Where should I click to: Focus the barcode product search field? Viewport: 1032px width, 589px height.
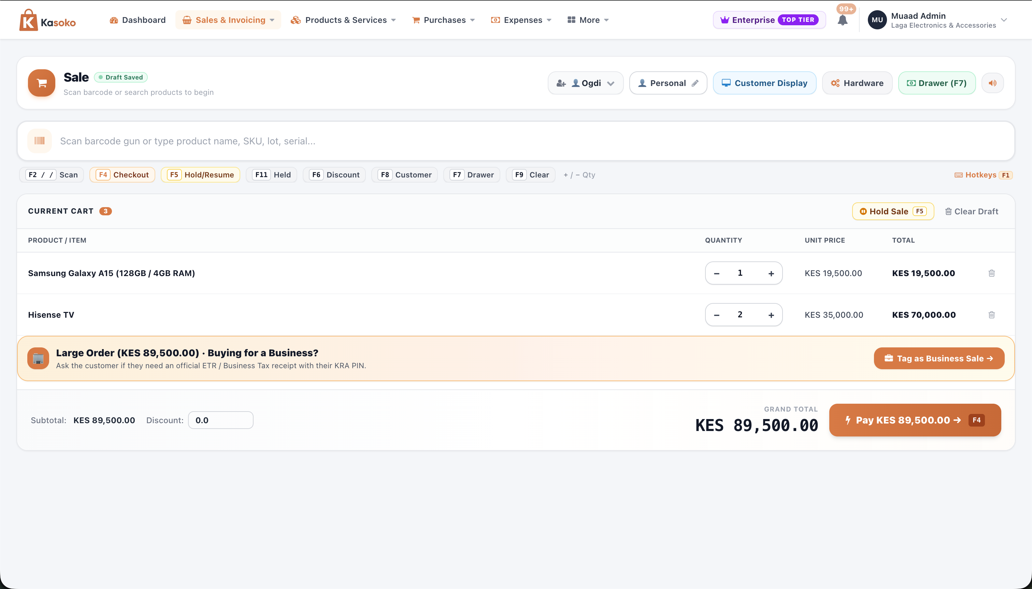[516, 141]
